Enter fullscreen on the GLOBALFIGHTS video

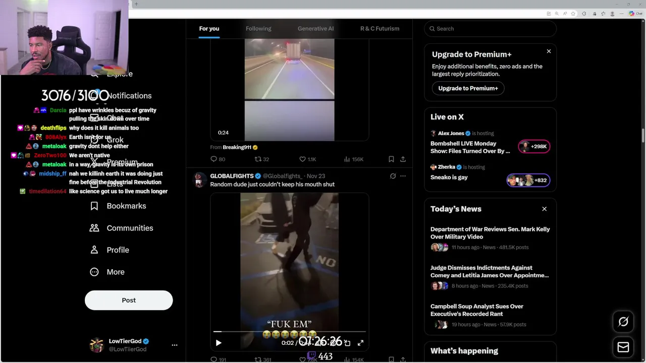pos(360,343)
